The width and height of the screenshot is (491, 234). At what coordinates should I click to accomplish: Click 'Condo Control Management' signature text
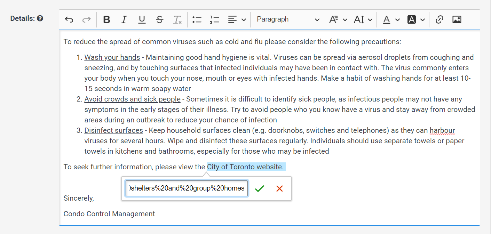point(109,214)
